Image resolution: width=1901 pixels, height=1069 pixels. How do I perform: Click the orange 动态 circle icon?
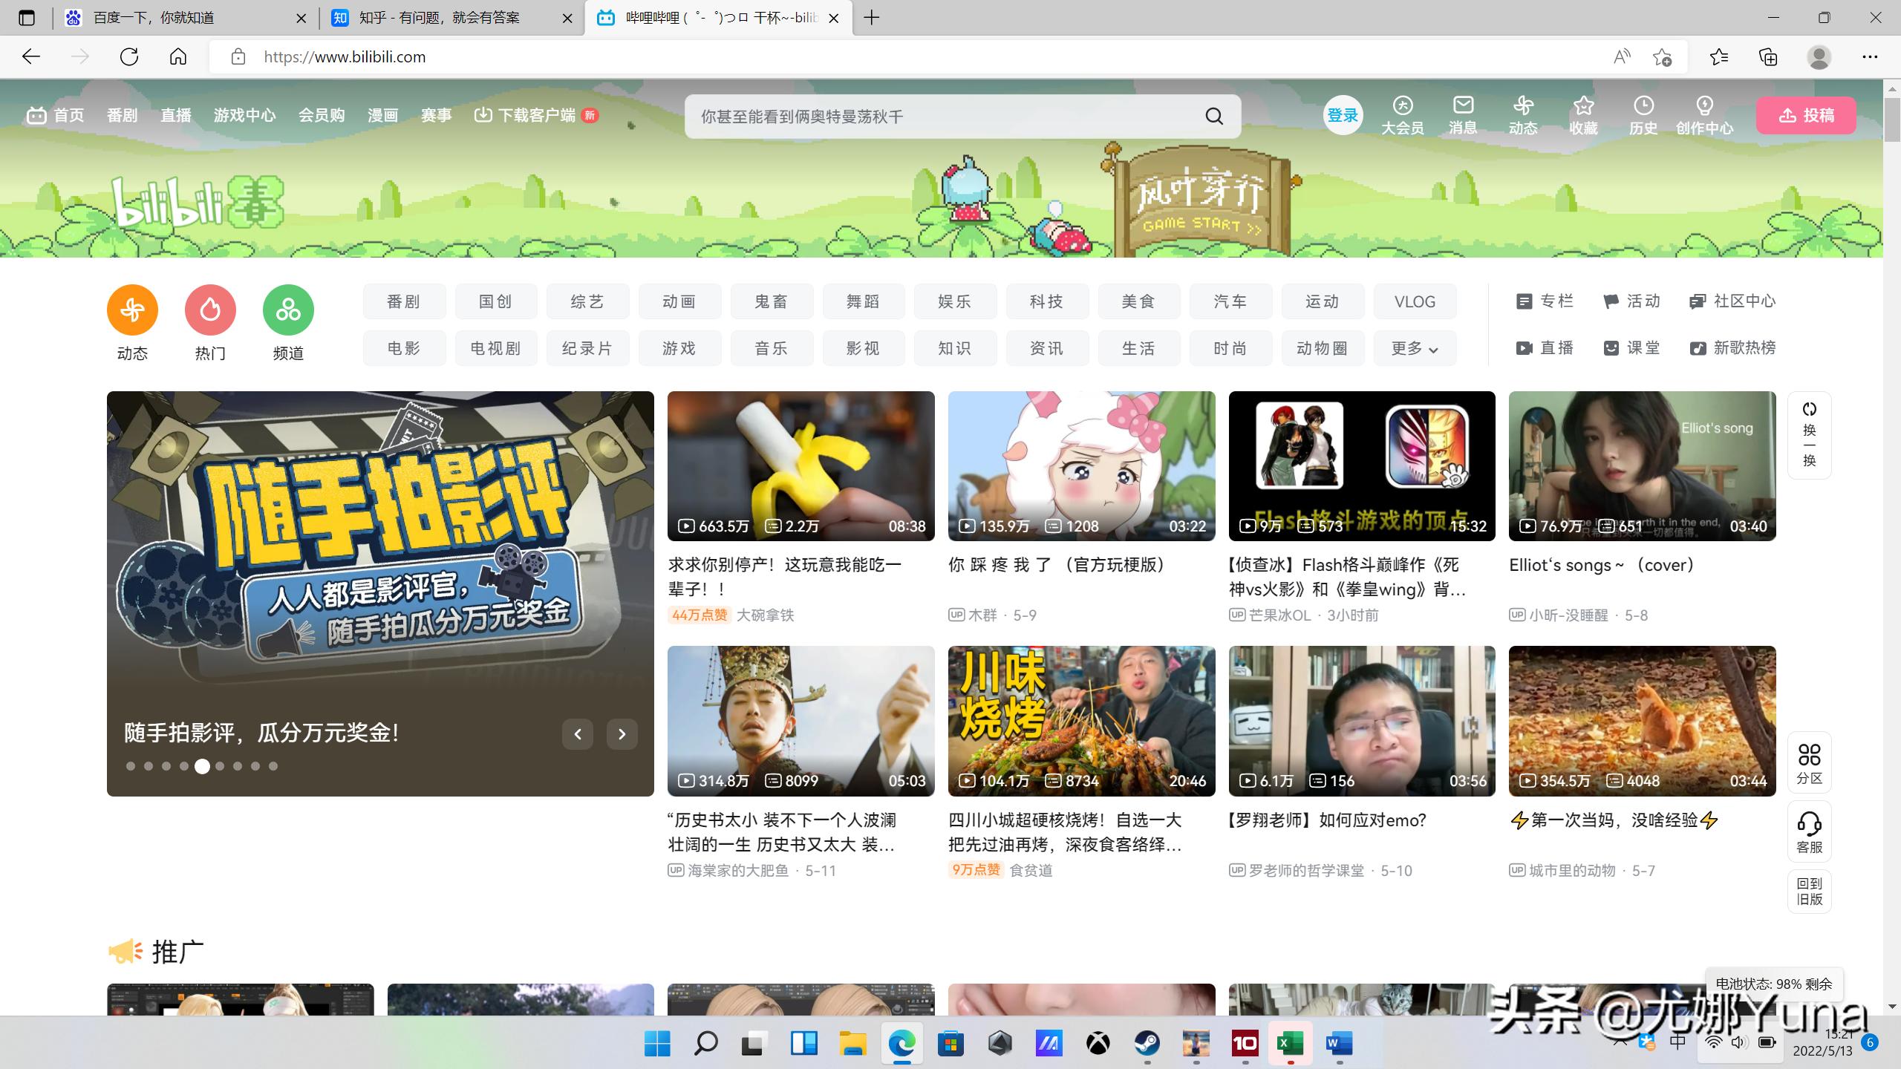[132, 310]
